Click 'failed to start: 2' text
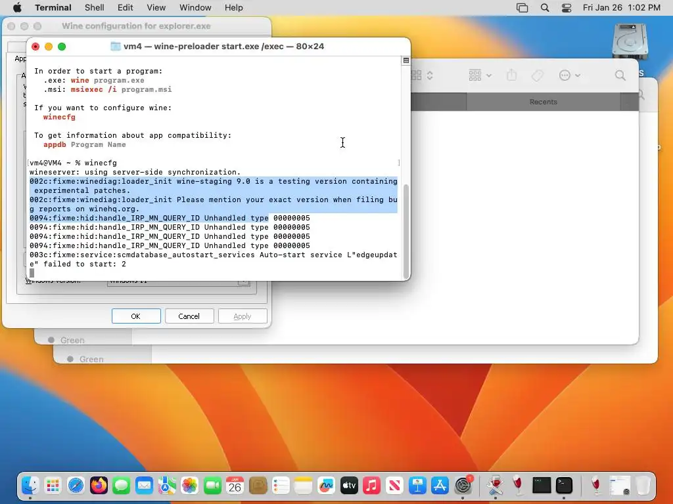The image size is (673, 504). pos(85,264)
